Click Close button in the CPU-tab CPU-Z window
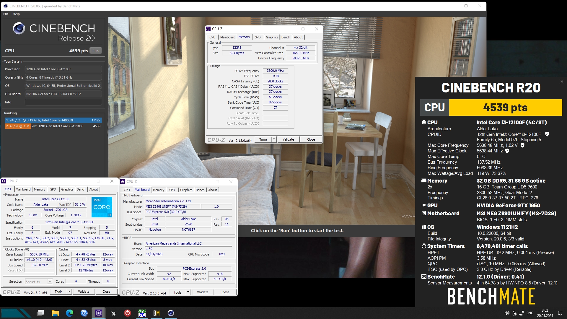 click(x=106, y=292)
